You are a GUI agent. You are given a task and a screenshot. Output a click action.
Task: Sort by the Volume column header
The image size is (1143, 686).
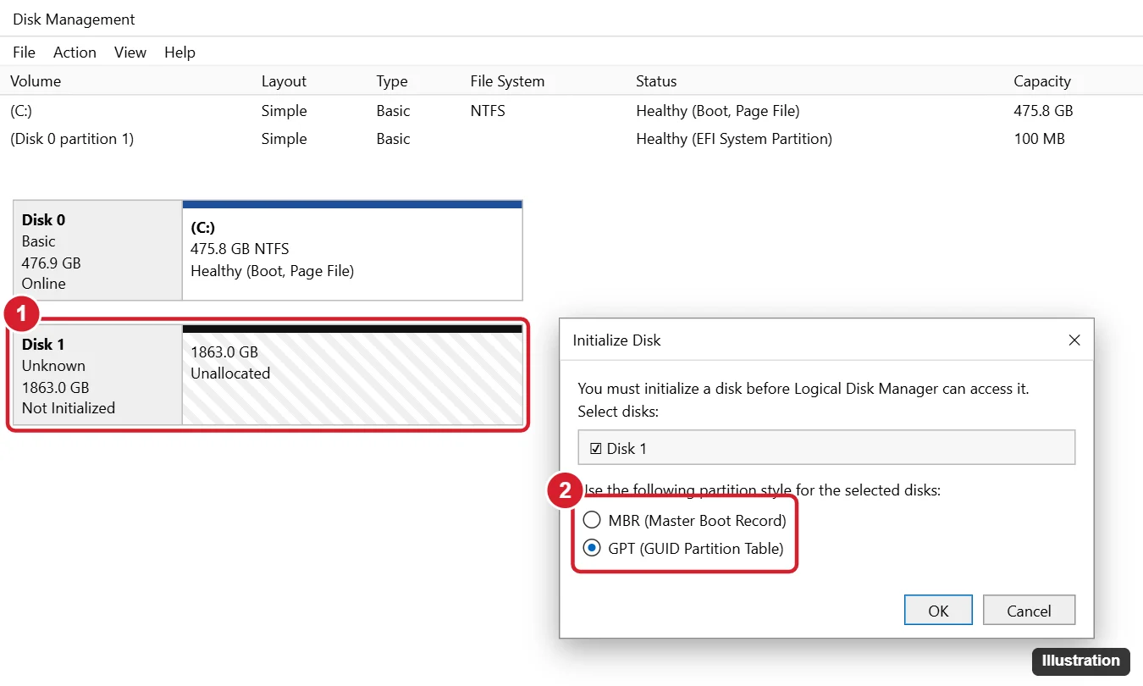36,81
